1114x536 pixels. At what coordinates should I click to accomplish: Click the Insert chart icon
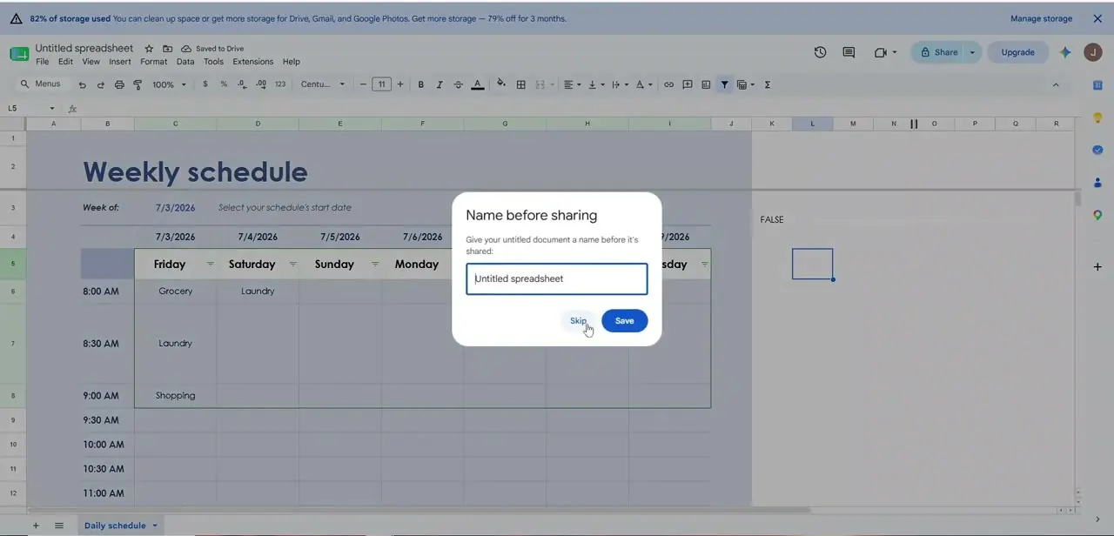pyautogui.click(x=706, y=84)
